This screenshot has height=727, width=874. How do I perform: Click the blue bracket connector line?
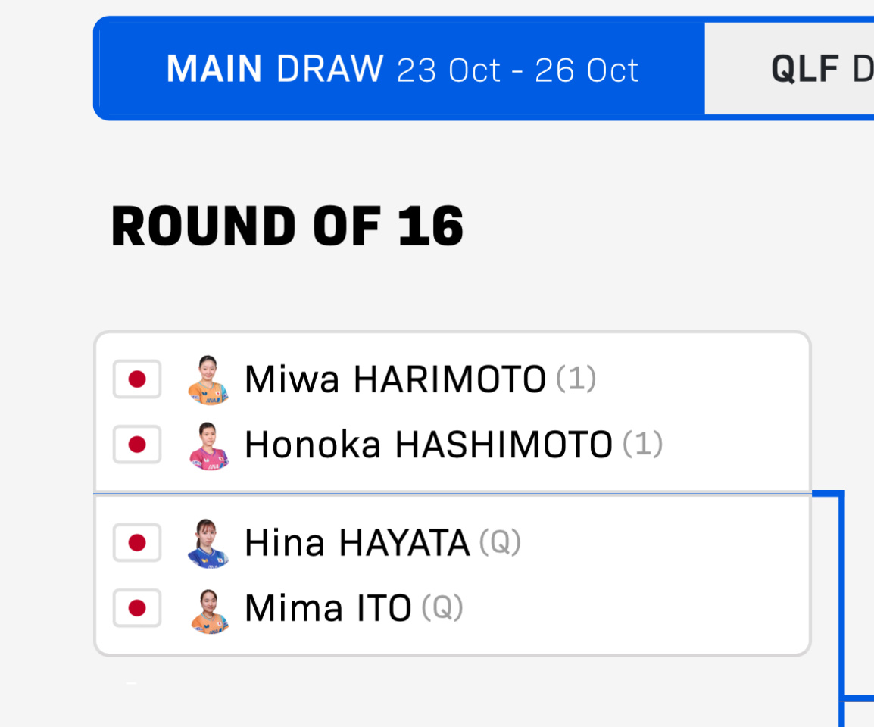coord(841,591)
